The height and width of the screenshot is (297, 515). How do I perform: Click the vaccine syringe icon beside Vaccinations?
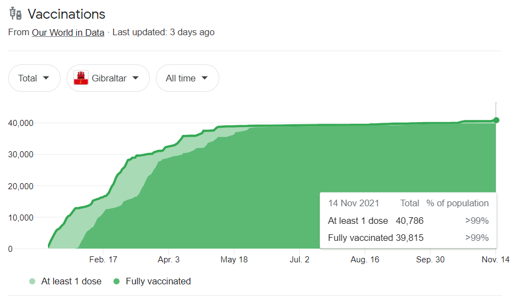[x=15, y=14]
